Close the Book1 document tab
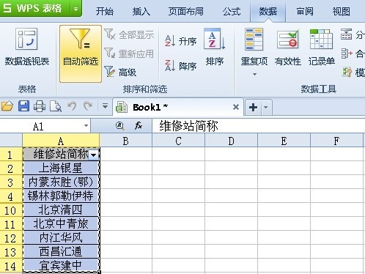The width and height of the screenshot is (365, 274). tap(236, 107)
